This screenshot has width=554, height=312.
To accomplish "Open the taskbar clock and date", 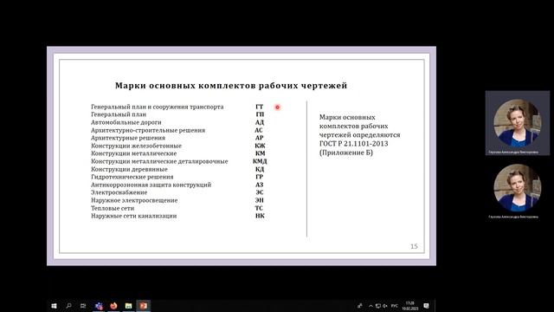I will click(x=409, y=306).
